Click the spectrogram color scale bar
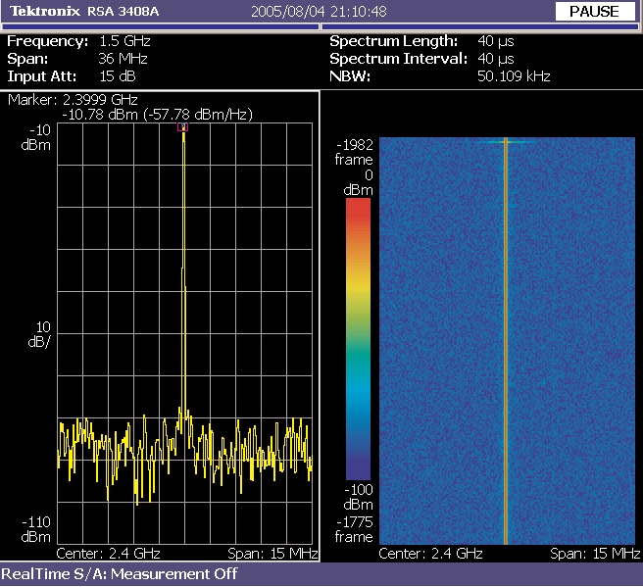 click(359, 338)
